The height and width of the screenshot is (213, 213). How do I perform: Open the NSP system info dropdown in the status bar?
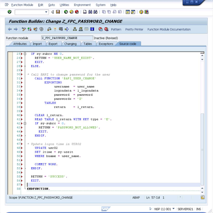point(173,209)
